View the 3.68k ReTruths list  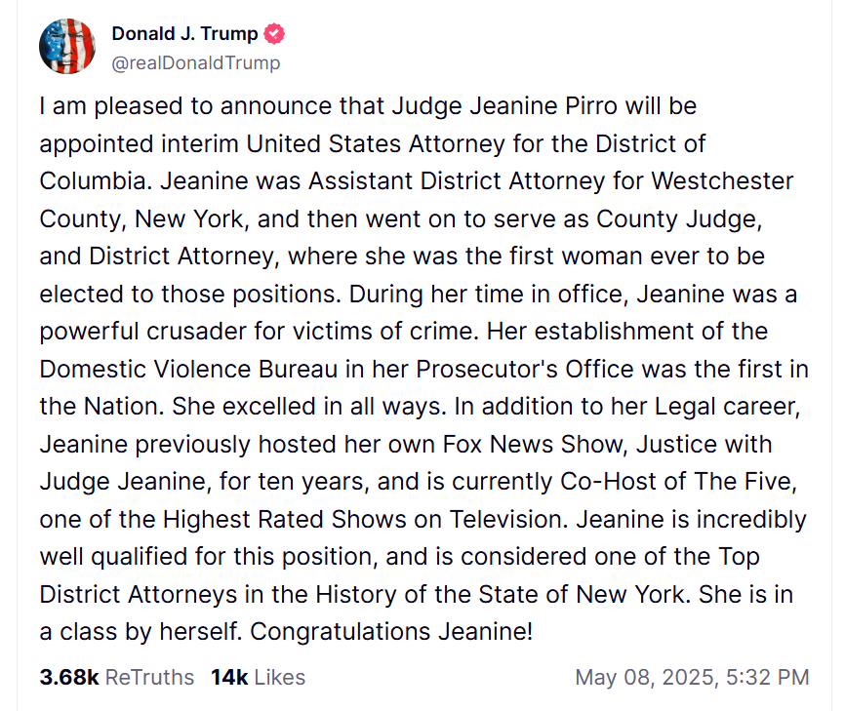tap(116, 677)
